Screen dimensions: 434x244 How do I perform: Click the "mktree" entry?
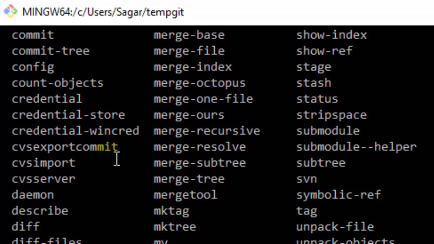click(175, 227)
